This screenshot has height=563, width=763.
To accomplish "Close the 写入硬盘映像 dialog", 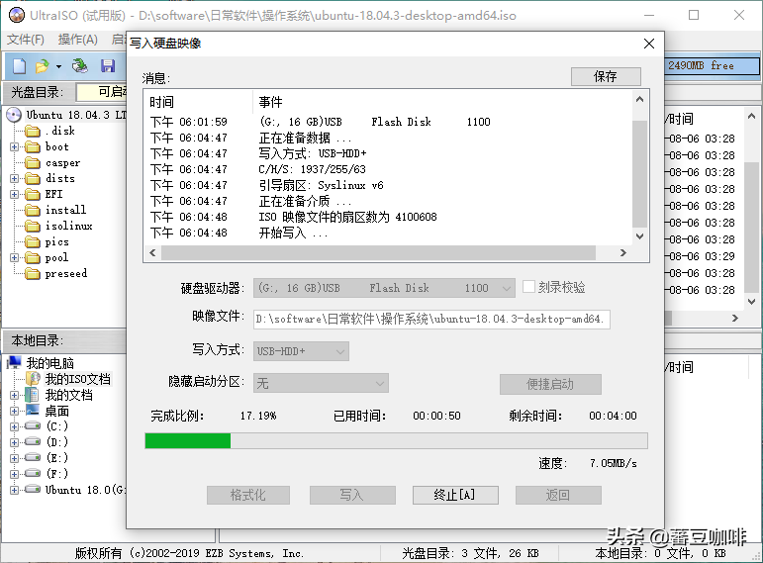I will coord(649,44).
